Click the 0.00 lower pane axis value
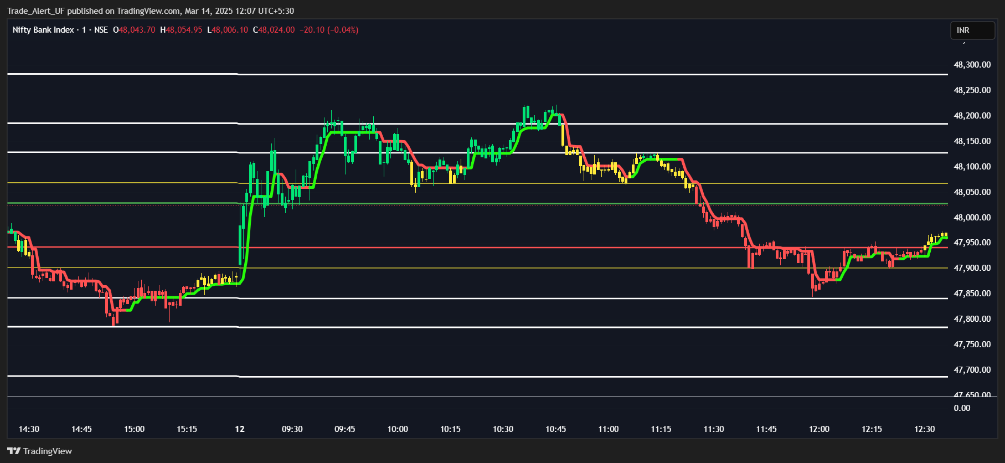The image size is (1005, 463). [x=962, y=408]
